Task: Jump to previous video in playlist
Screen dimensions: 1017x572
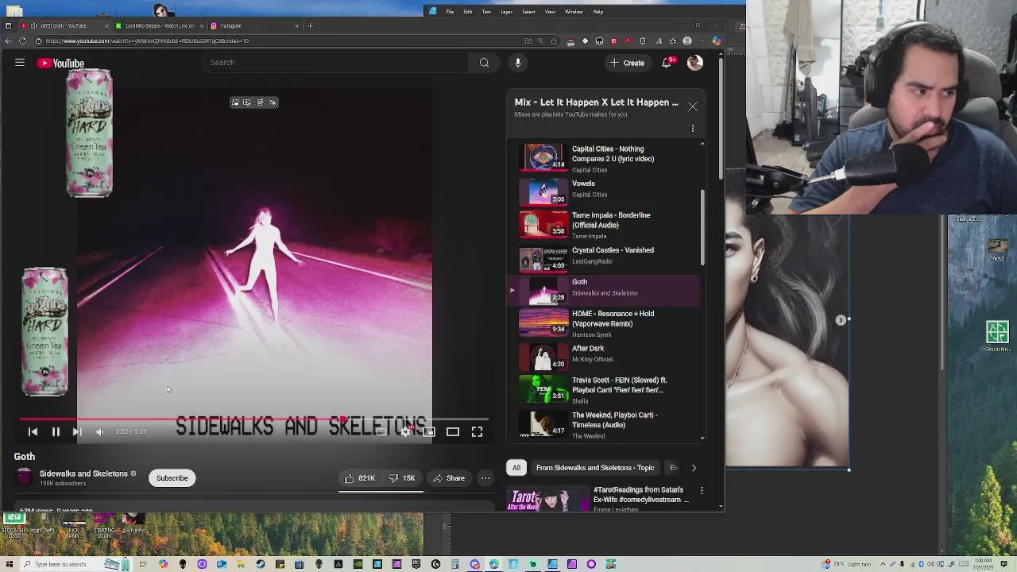Action: click(33, 431)
